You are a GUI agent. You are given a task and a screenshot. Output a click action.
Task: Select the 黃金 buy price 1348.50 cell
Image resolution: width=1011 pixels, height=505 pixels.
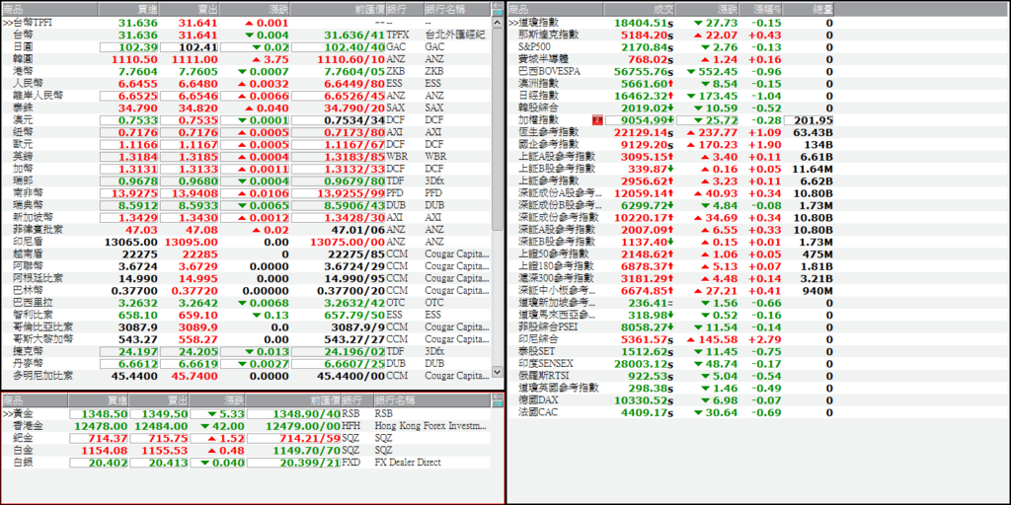[98, 413]
